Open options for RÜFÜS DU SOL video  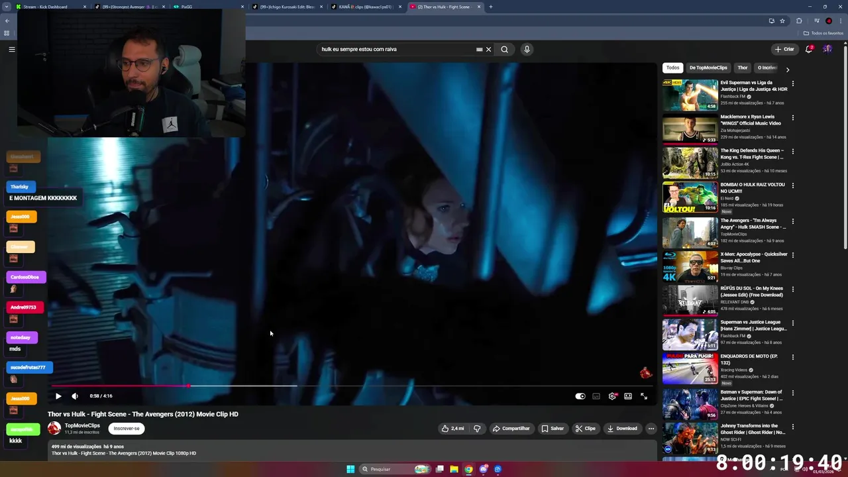[793, 290]
